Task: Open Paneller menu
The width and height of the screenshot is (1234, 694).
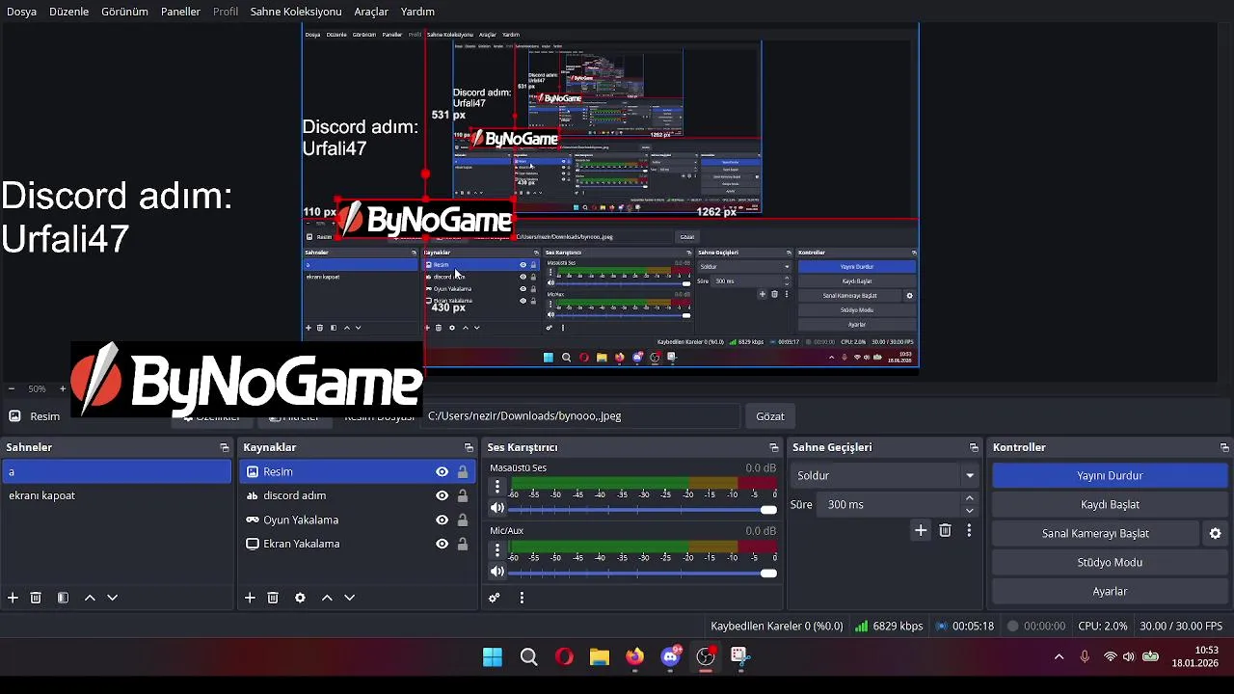Action: 180,12
